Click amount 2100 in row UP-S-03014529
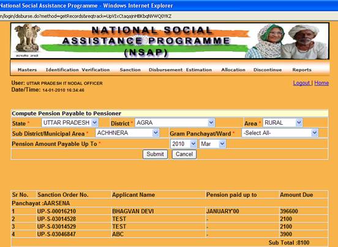This screenshot has width=338, height=247. 286,227
